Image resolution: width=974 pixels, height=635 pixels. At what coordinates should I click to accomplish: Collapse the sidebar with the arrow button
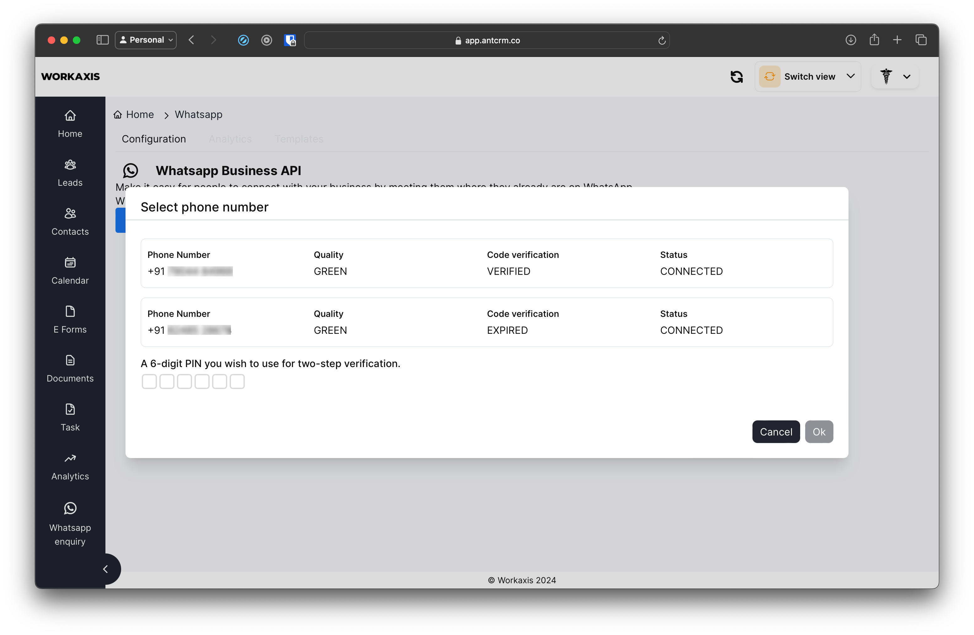(x=105, y=569)
